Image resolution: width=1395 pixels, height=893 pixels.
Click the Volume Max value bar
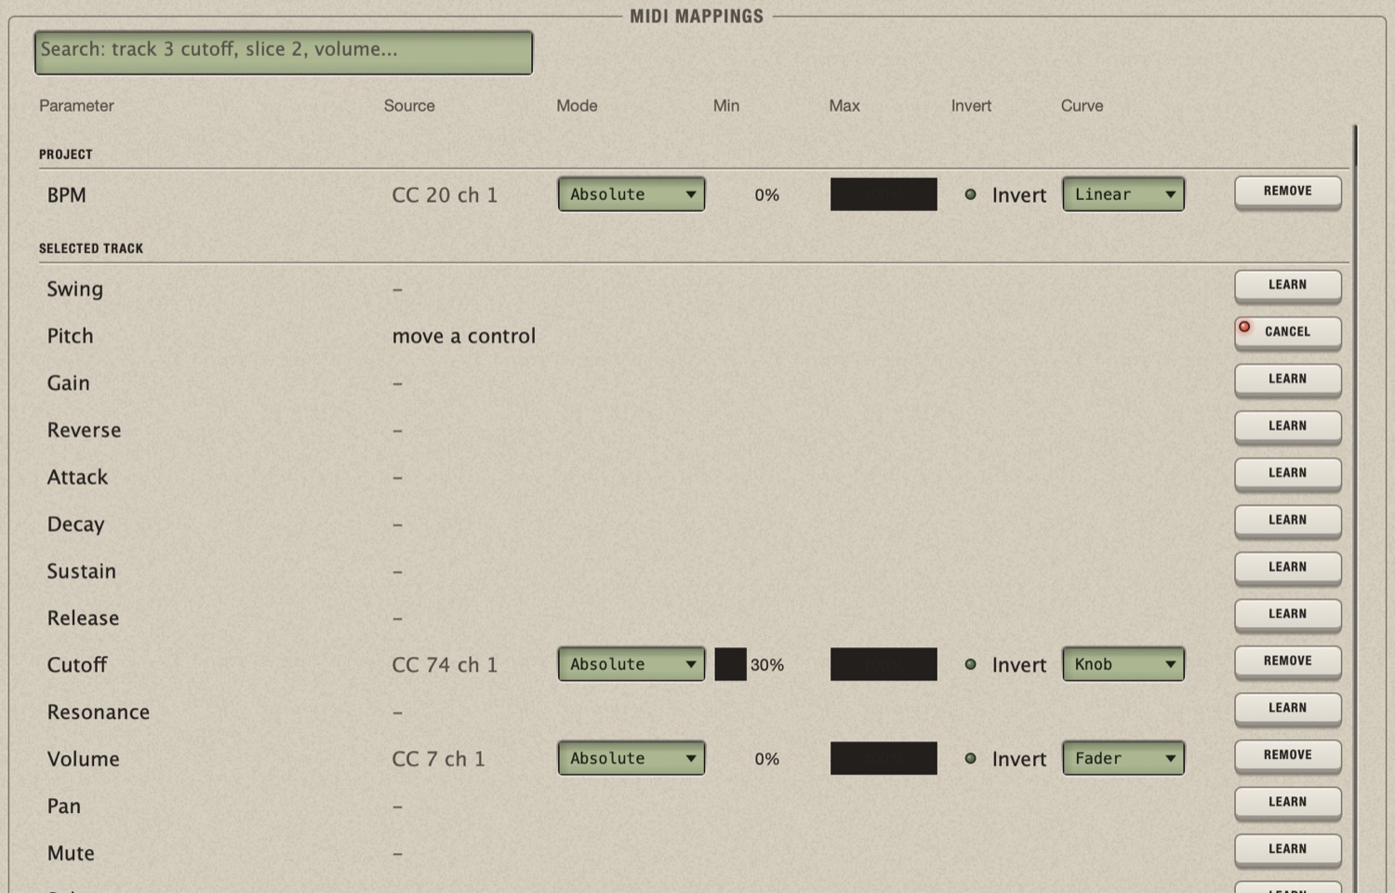pos(883,758)
